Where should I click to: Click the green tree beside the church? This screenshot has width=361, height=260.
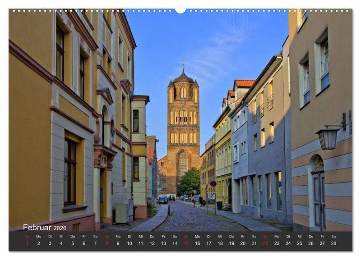189,182
